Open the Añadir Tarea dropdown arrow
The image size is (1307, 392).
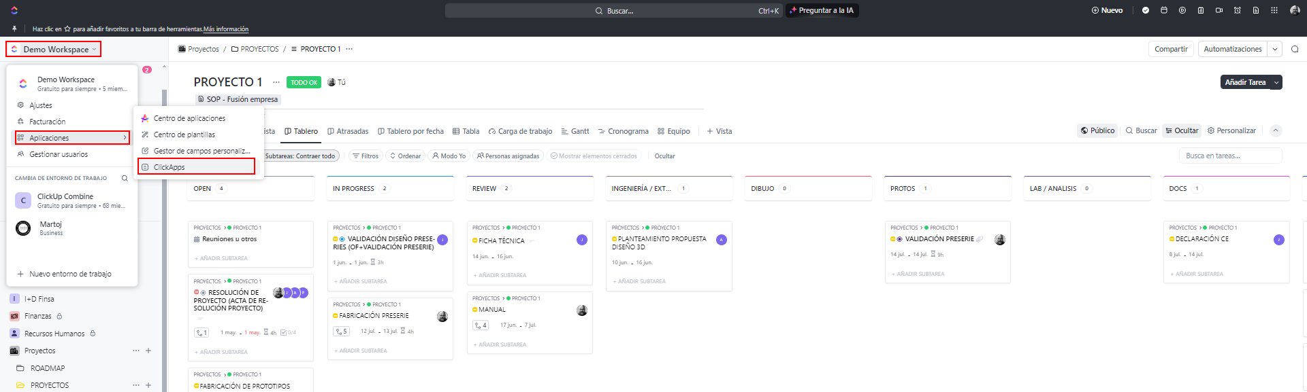(x=1276, y=82)
